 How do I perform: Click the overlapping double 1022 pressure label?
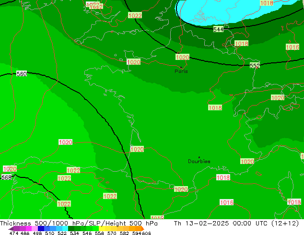point(94,6)
